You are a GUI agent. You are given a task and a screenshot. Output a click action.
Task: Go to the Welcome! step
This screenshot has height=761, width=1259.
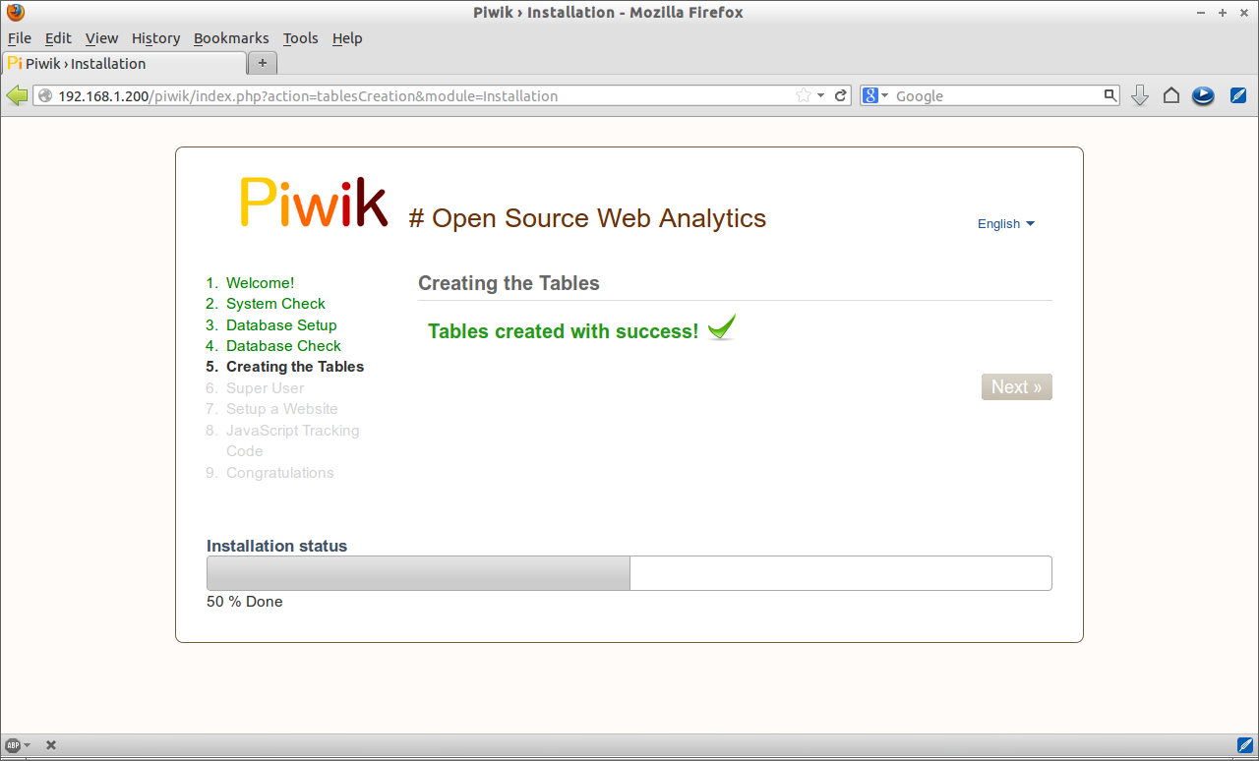coord(260,283)
